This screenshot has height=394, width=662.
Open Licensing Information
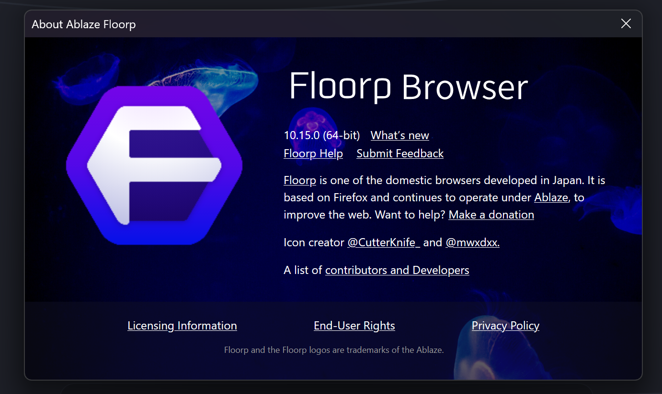182,326
